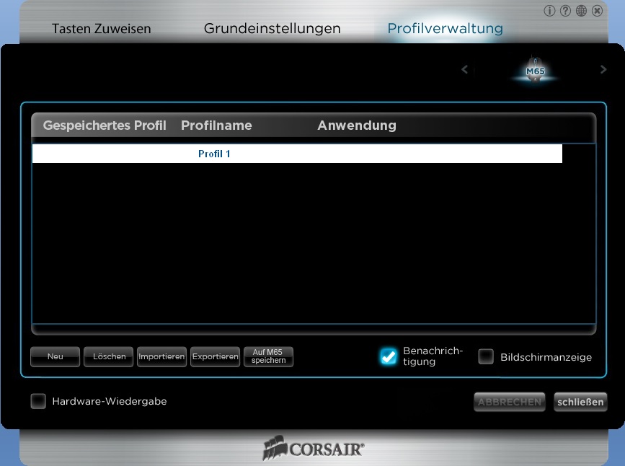Click the schließen button
Viewport: 625px width, 466px height.
tap(580, 402)
